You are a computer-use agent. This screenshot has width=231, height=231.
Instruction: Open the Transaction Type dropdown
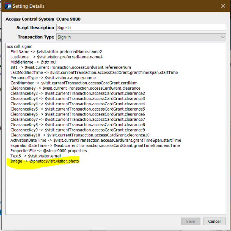click(141, 37)
